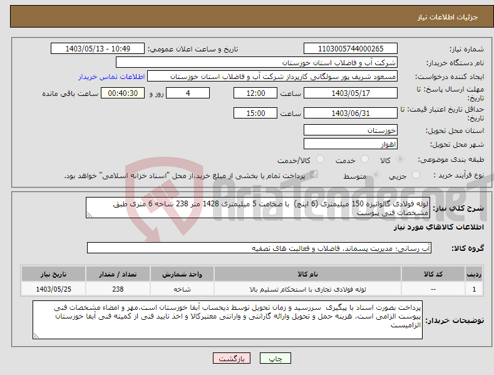Click the کد کالا column header
Image resolution: width=494 pixels, height=375 pixels.
433,274
